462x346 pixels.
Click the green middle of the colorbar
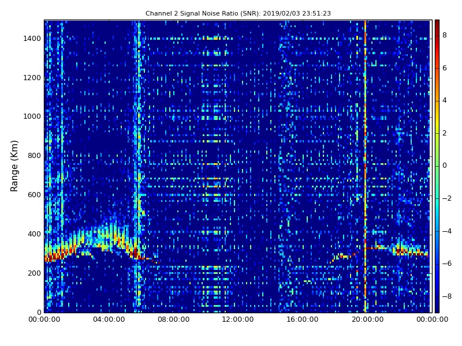437,166
